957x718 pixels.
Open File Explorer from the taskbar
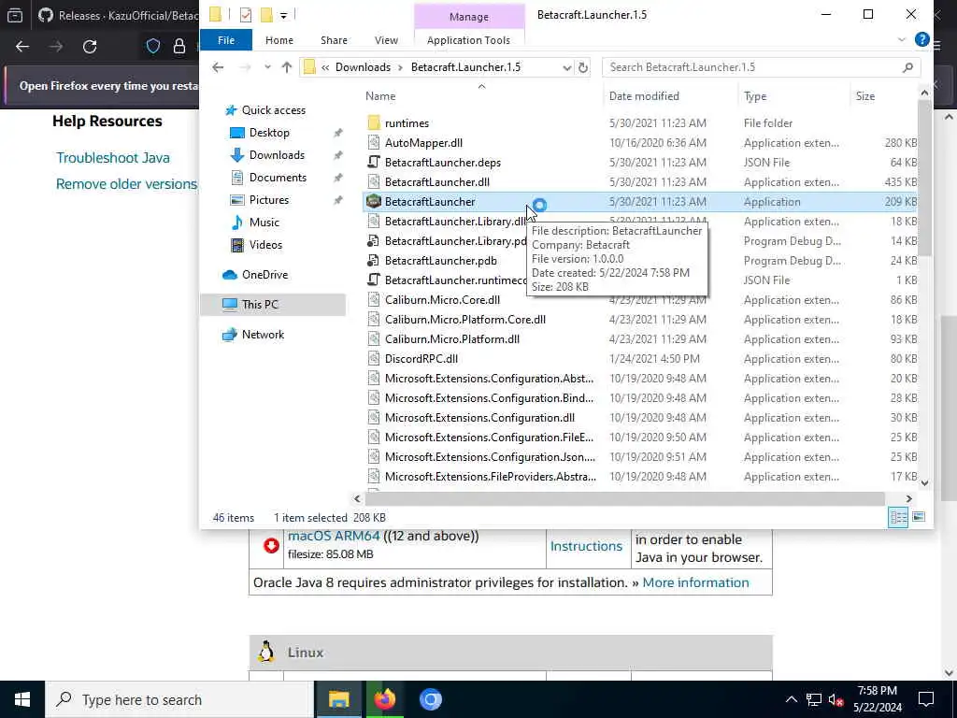338,699
